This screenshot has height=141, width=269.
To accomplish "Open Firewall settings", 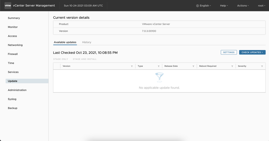I will click(13, 54).
